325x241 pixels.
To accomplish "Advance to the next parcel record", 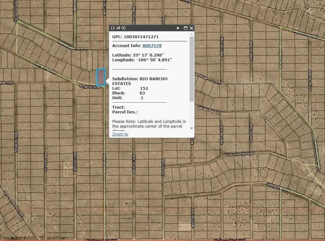I will pos(178,28).
